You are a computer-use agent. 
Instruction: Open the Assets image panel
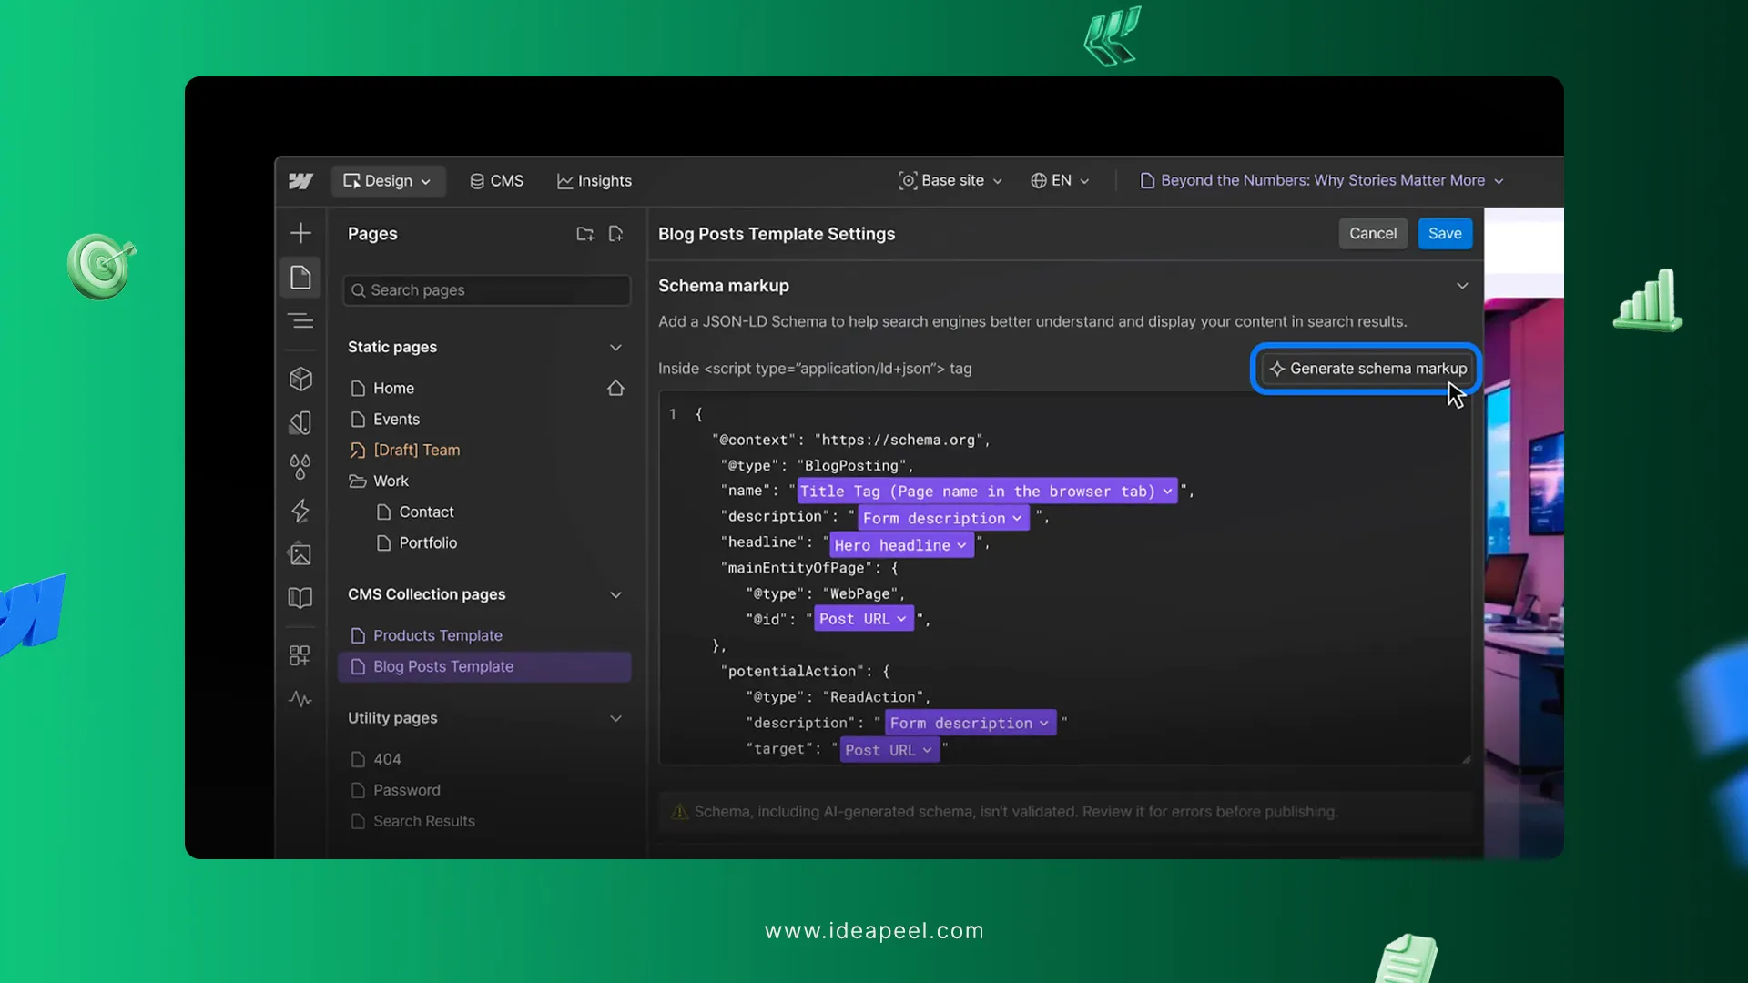[x=300, y=553]
